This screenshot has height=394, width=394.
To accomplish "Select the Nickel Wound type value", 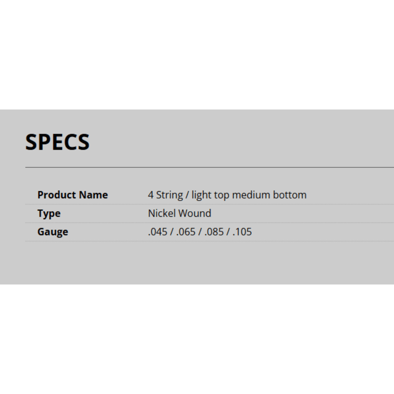I will [x=179, y=213].
